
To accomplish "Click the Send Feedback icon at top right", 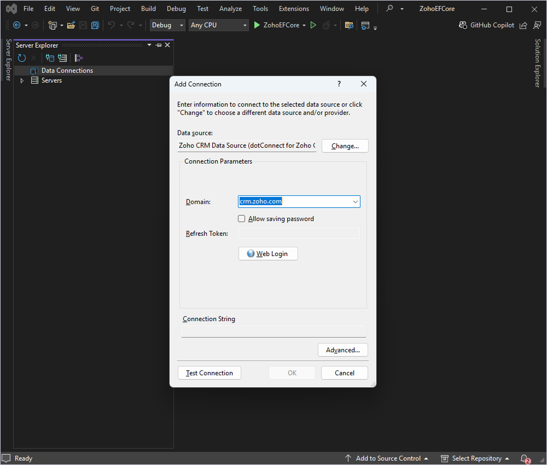I will point(537,25).
